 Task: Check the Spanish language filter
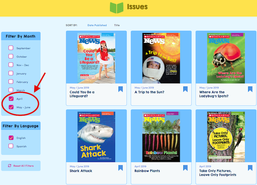point(11,146)
